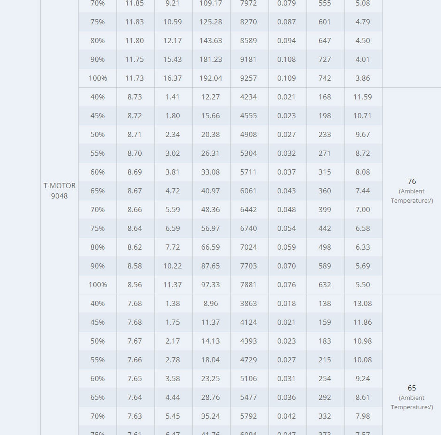Click the 192.04 value cell
The height and width of the screenshot is (435, 441).
pyautogui.click(x=211, y=78)
